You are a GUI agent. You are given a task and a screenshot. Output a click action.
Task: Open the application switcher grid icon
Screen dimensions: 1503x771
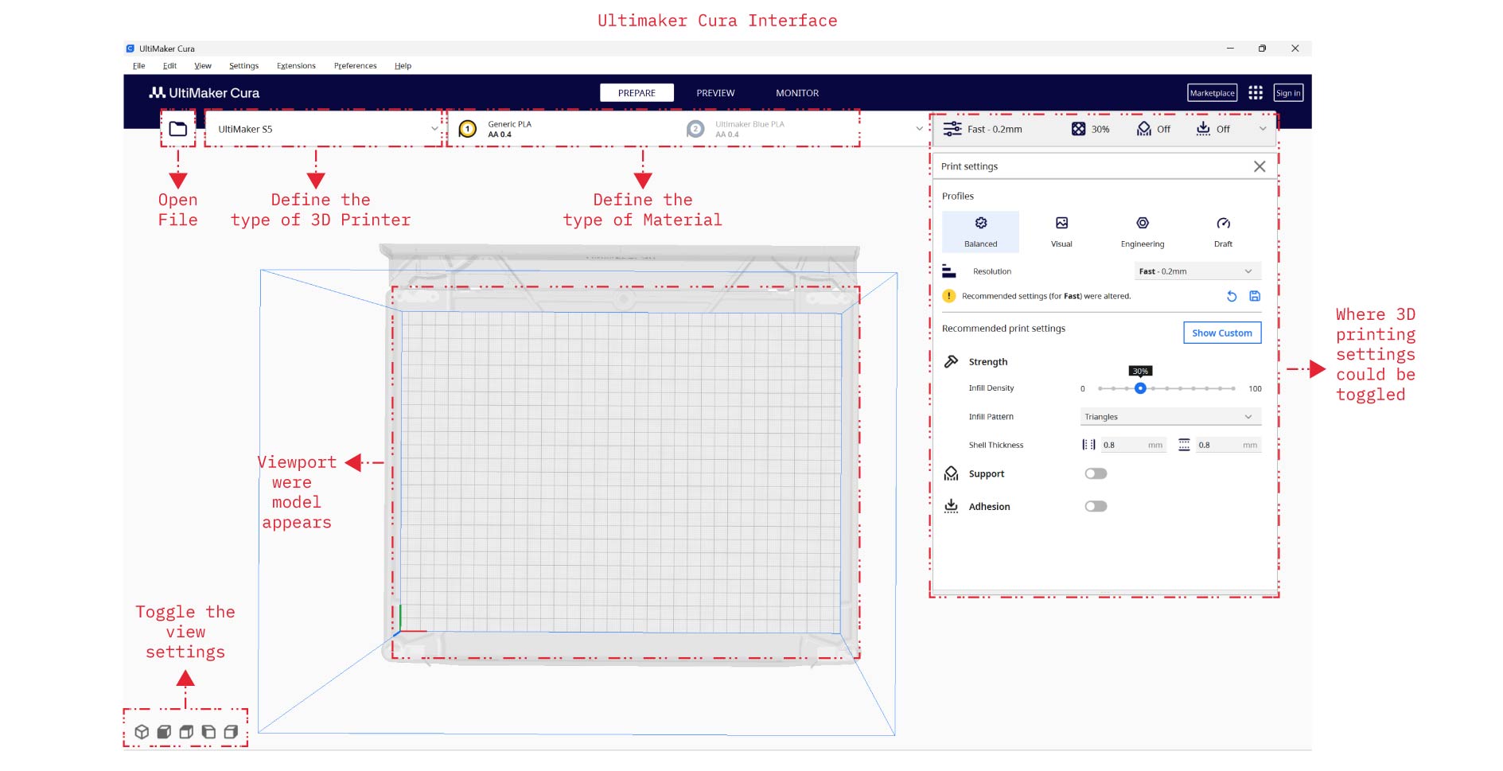pos(1256,93)
